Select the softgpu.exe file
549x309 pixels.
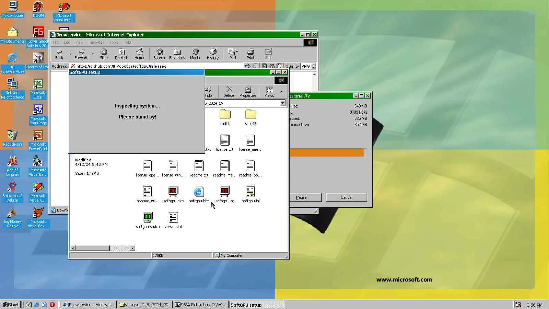coord(174,194)
